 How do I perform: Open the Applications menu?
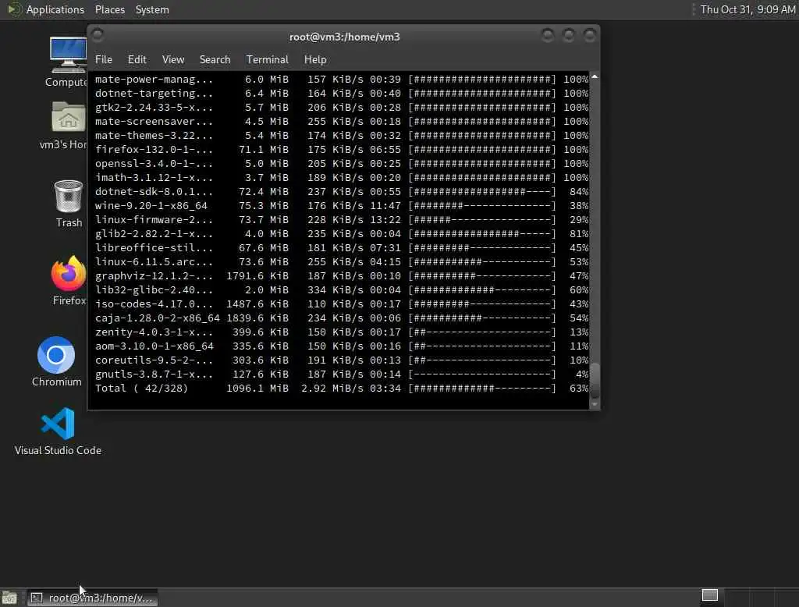(x=55, y=9)
